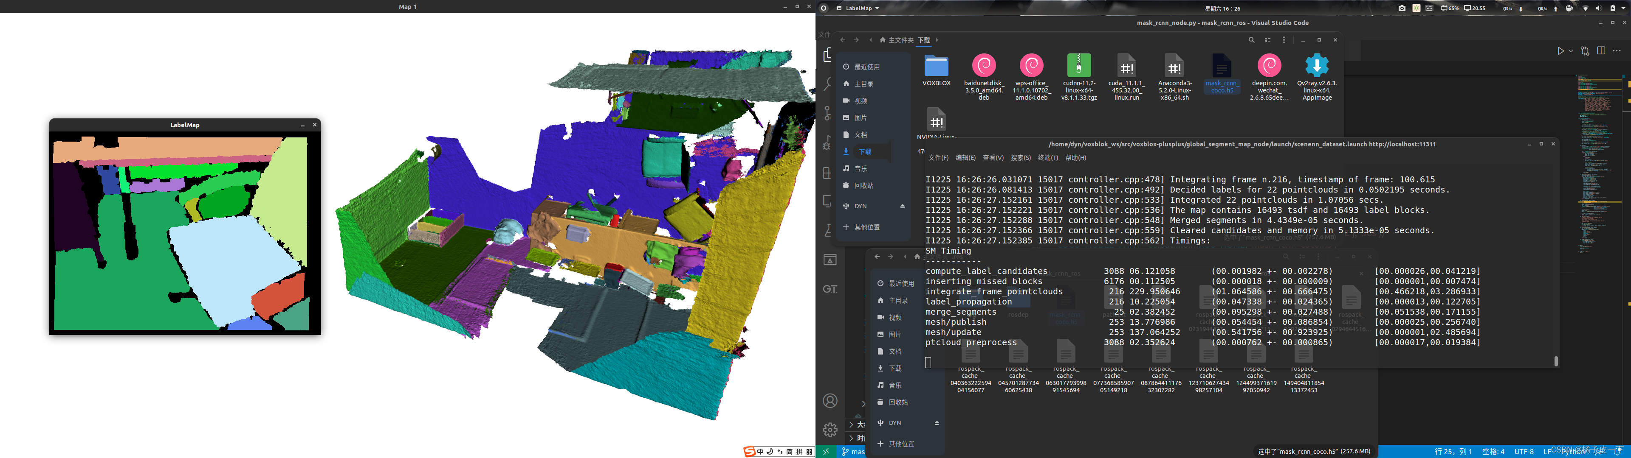Click the split editor icon in VS Code
Screen dimensions: 1631x458
point(1601,51)
